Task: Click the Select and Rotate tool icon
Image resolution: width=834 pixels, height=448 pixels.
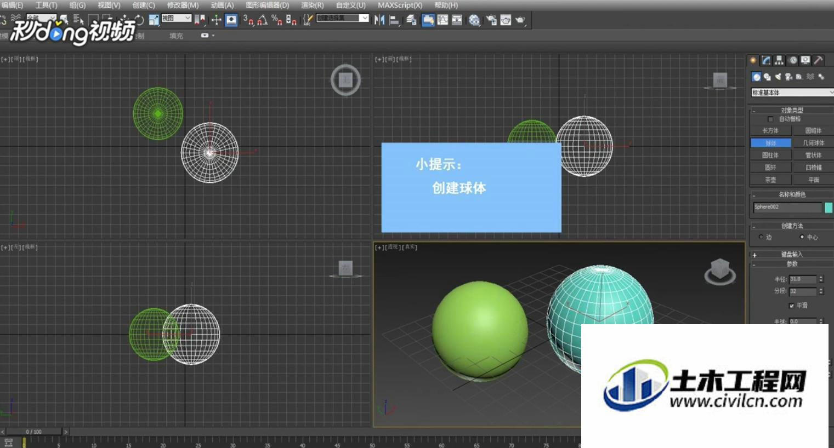Action: (139, 20)
